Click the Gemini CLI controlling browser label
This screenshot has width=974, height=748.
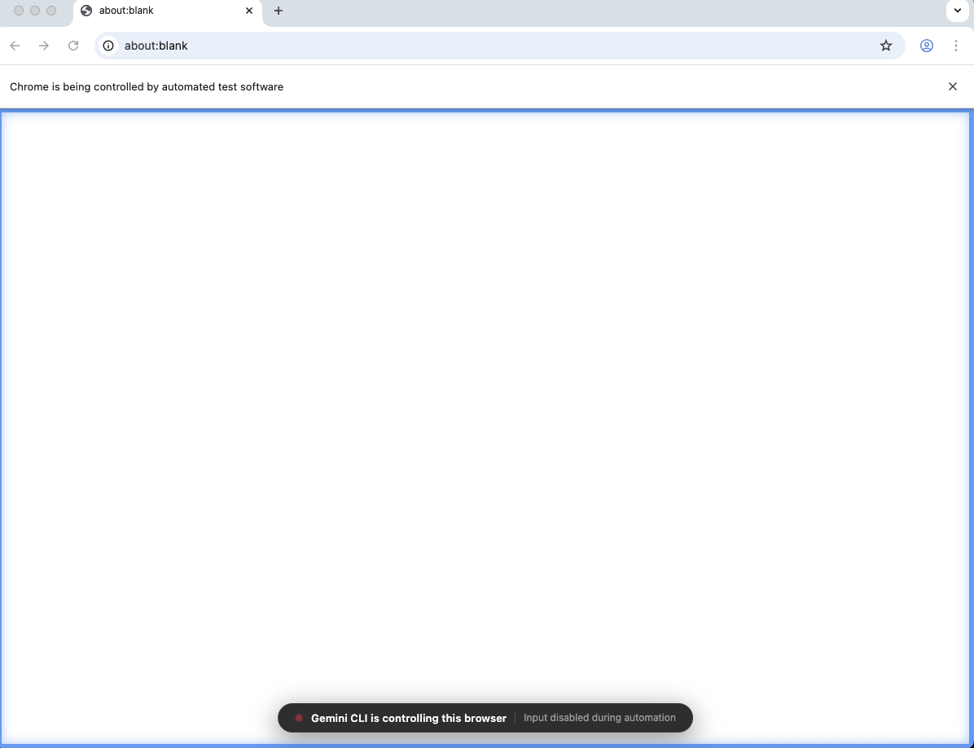coord(409,718)
